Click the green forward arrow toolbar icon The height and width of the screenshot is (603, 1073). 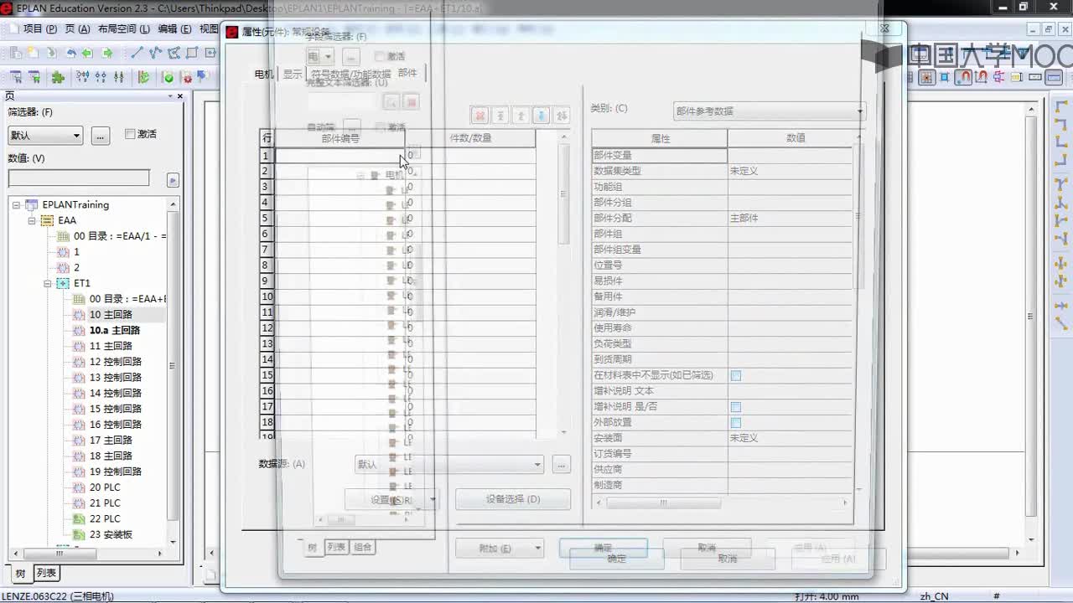(x=107, y=53)
